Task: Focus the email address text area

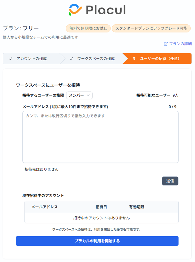Action: (x=100, y=137)
